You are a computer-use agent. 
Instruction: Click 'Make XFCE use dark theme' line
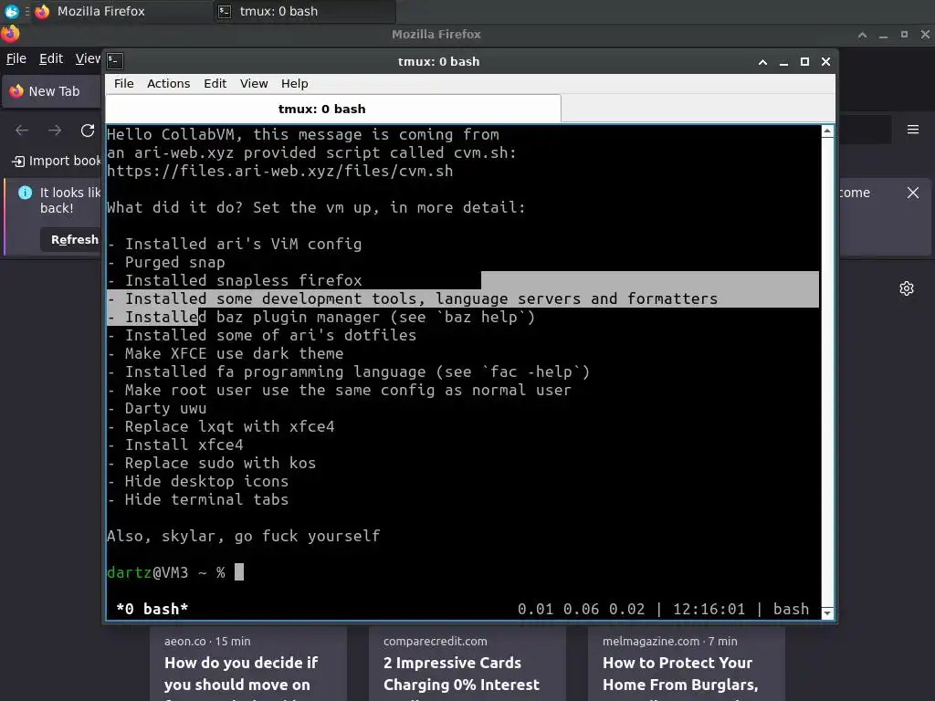(226, 353)
